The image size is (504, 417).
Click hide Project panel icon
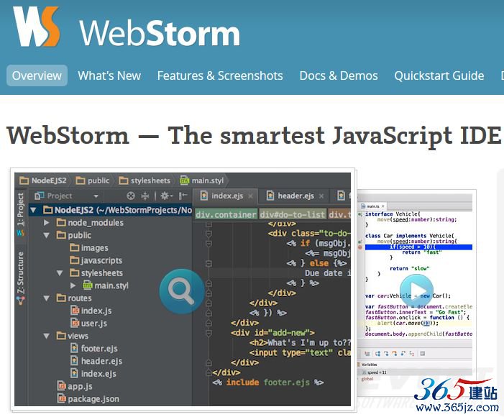pyautogui.click(x=183, y=196)
